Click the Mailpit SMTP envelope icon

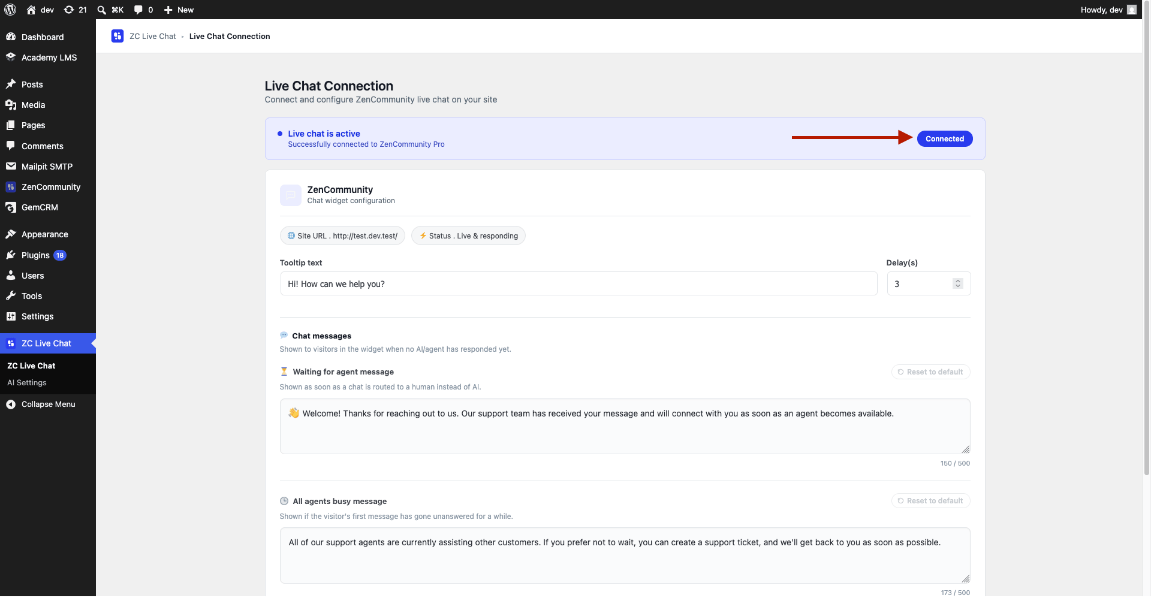point(11,166)
